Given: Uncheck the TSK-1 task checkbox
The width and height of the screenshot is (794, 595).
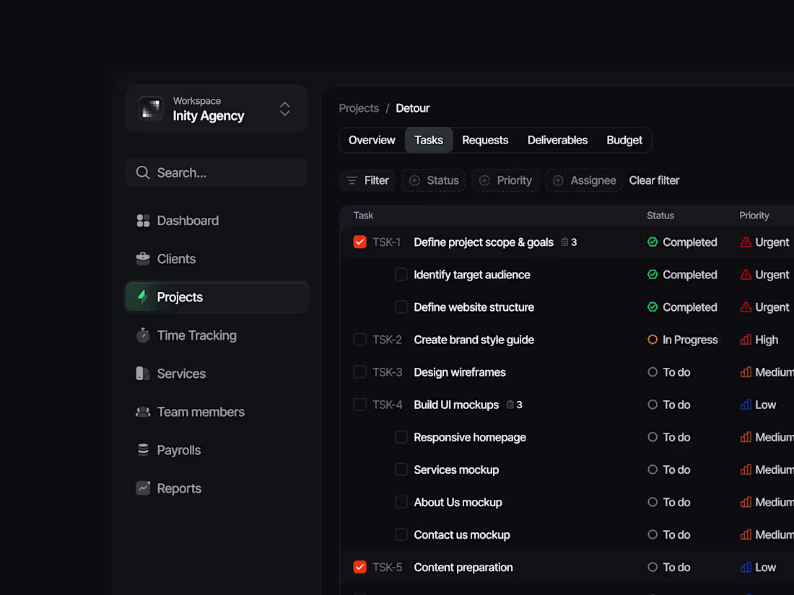Looking at the screenshot, I should click(x=359, y=242).
